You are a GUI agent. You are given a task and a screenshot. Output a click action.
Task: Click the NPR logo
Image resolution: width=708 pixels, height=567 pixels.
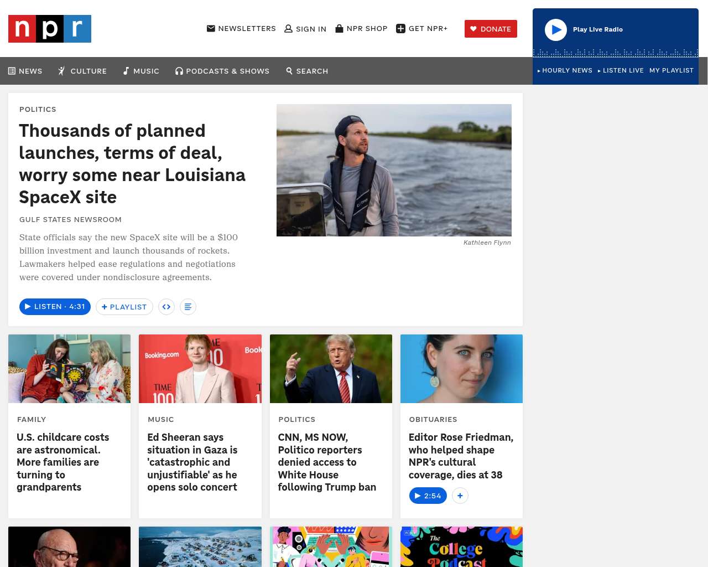click(x=50, y=29)
